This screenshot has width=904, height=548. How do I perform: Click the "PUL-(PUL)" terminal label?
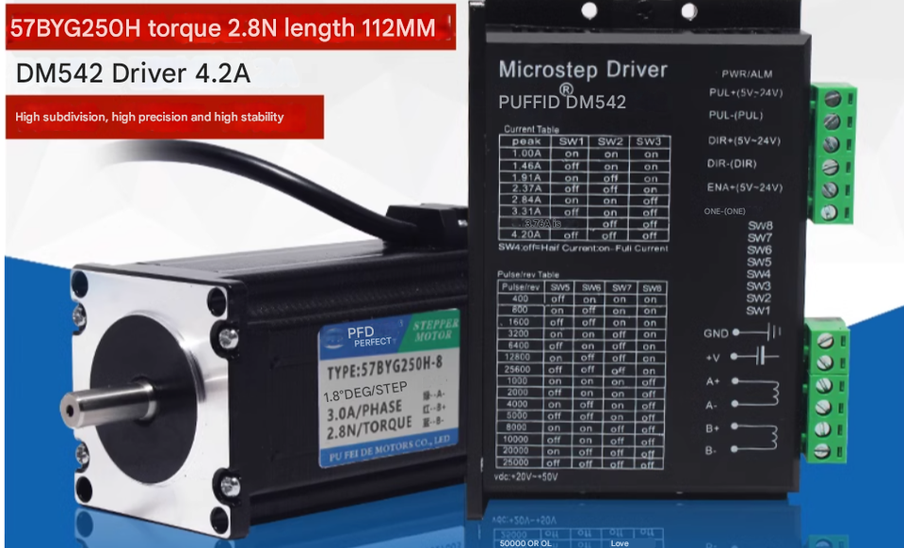pyautogui.click(x=735, y=115)
